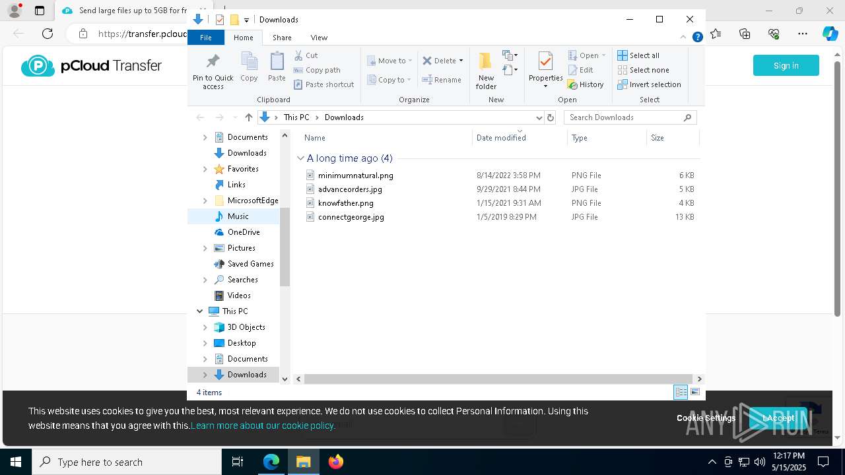
Task: Sort by Date modified column
Action: [520, 138]
